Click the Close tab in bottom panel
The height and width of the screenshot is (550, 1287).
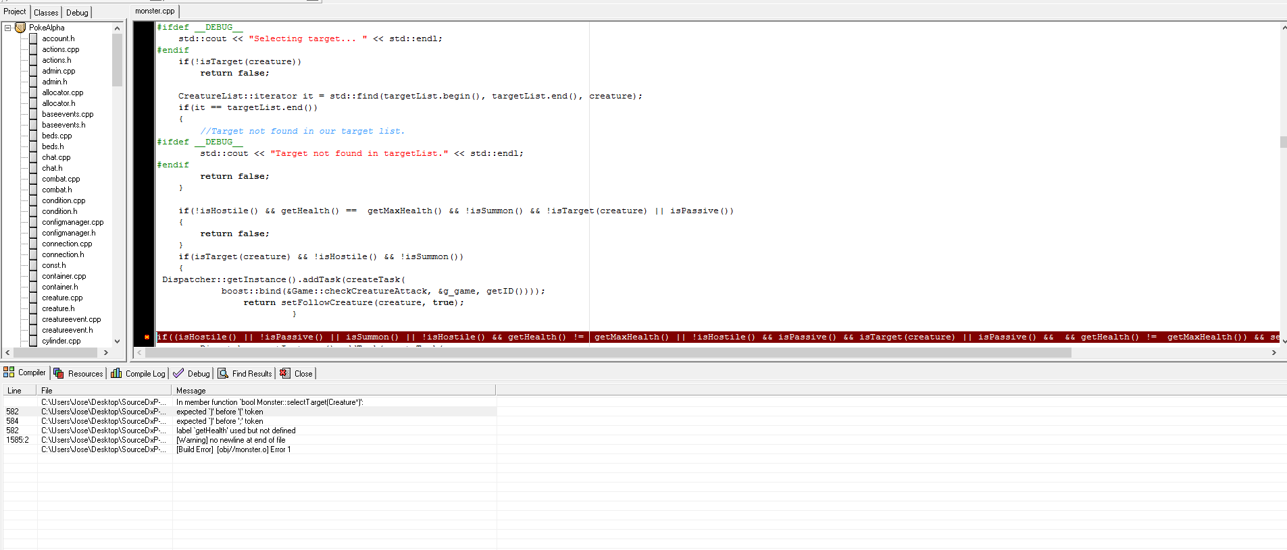296,373
